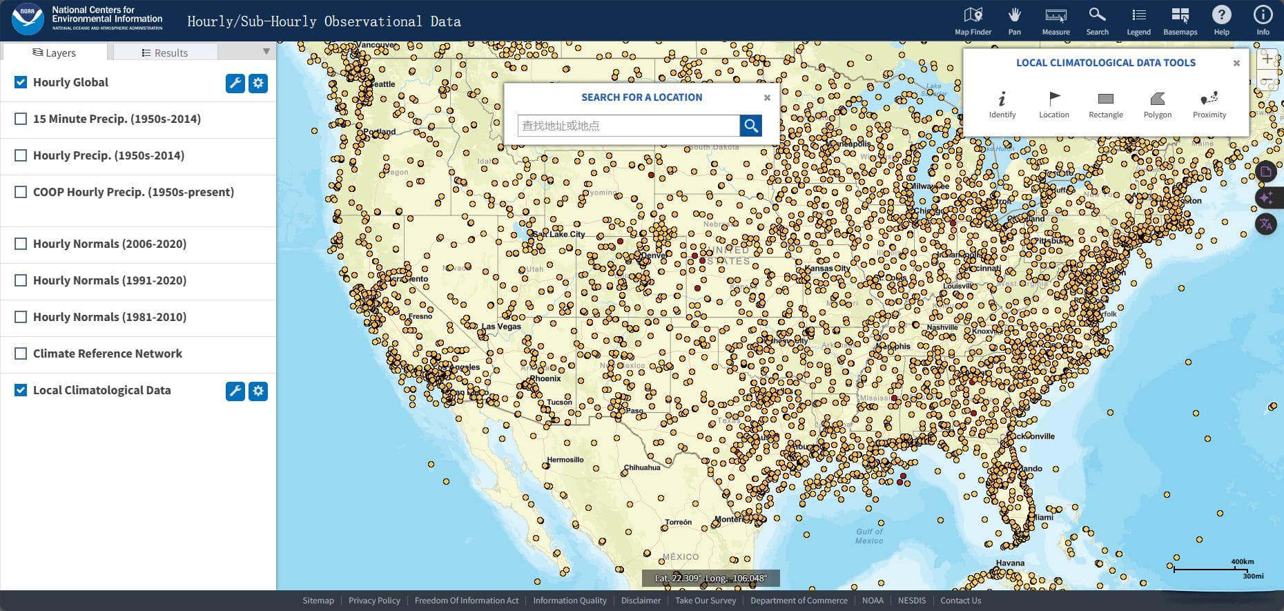Open Department of Commerce link

click(x=799, y=600)
